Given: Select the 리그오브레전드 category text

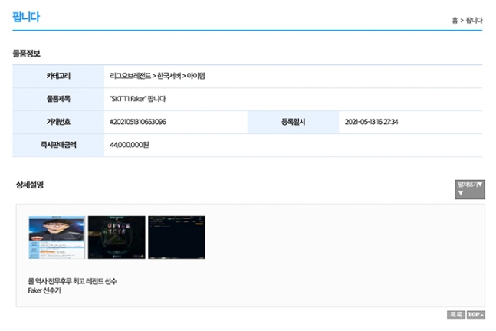Looking at the screenshot, I should [131, 76].
